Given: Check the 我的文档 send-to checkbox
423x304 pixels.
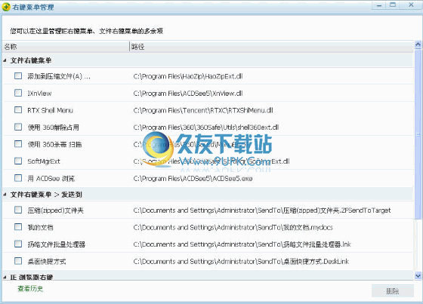Looking at the screenshot, I should 18,227.
